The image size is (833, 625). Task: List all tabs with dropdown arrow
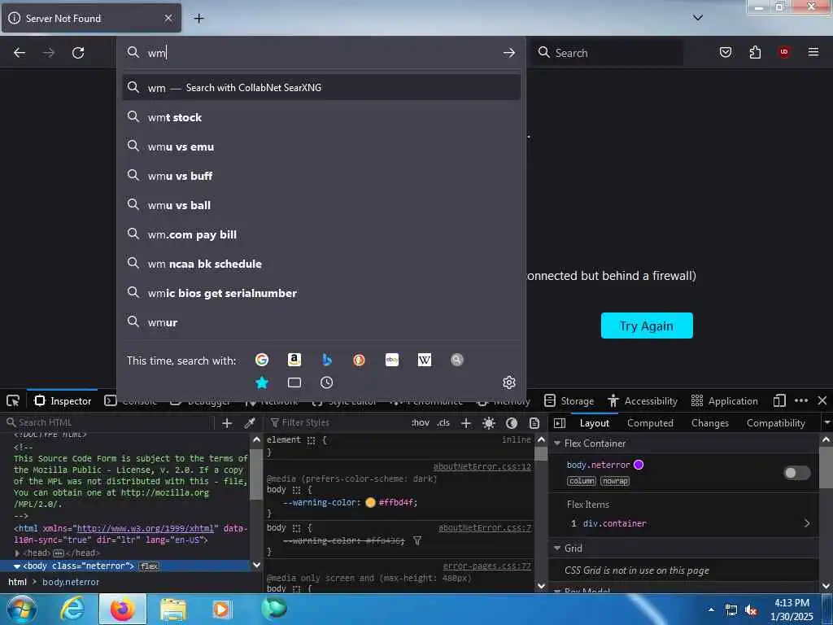[x=698, y=18]
